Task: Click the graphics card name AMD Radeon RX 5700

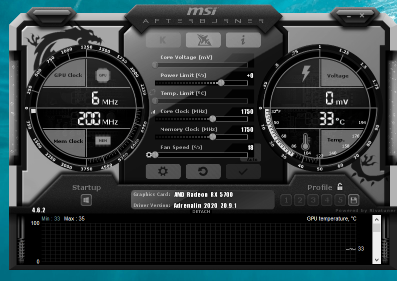Action: [204, 194]
